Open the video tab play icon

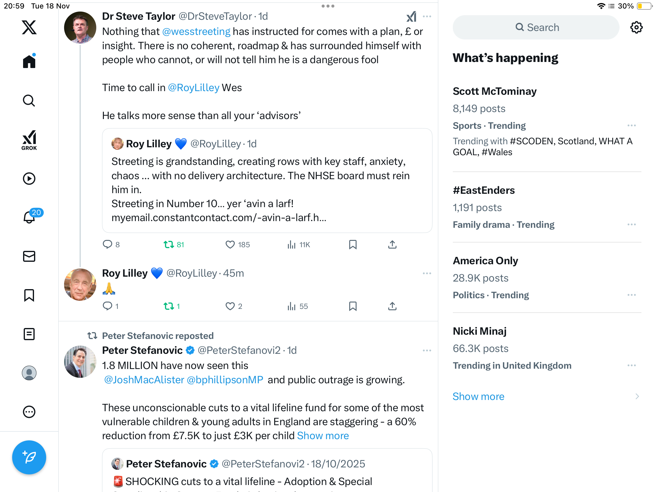(x=29, y=179)
